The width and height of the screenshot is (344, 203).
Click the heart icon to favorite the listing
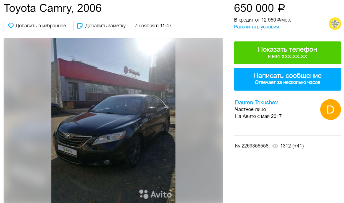(11, 26)
